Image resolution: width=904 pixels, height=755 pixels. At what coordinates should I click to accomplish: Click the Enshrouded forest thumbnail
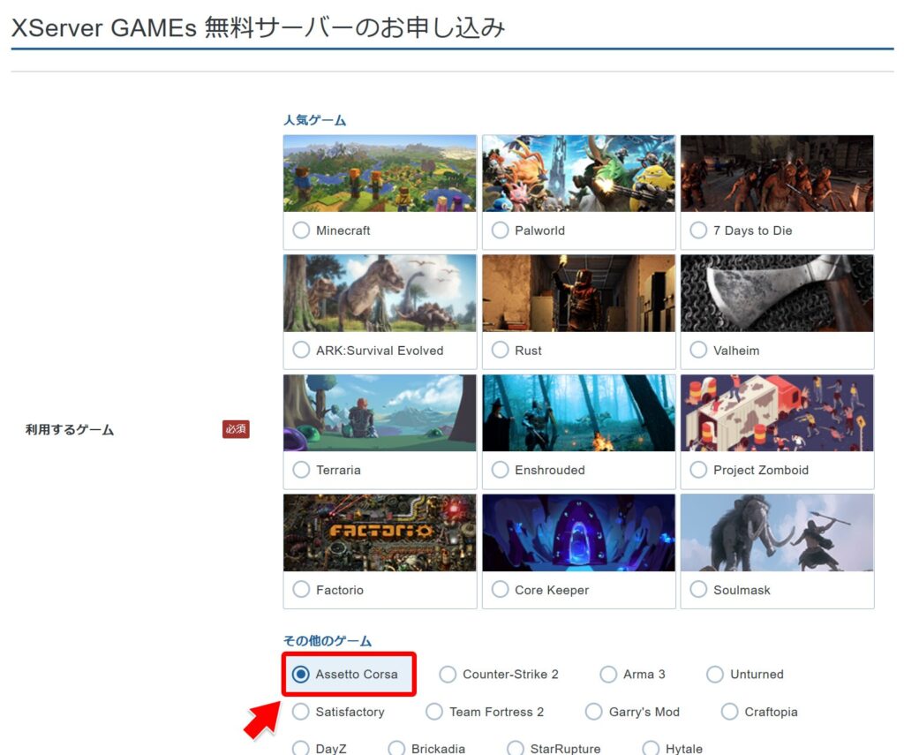[578, 413]
